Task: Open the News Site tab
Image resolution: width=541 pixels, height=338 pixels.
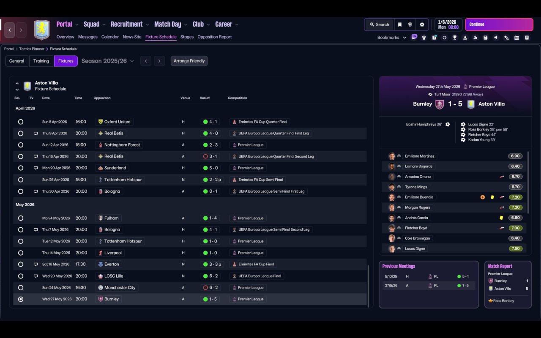Action: coord(132,37)
